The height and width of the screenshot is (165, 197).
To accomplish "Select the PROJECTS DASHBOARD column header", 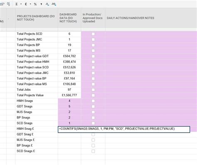I will [37, 18].
